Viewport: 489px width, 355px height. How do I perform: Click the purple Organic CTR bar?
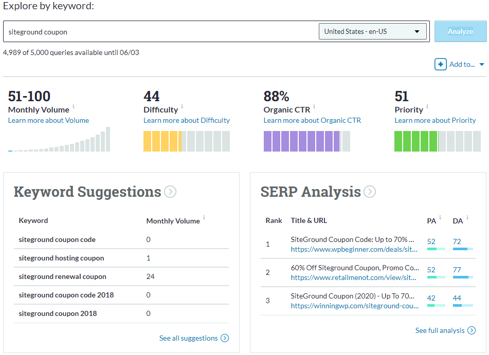(306, 141)
